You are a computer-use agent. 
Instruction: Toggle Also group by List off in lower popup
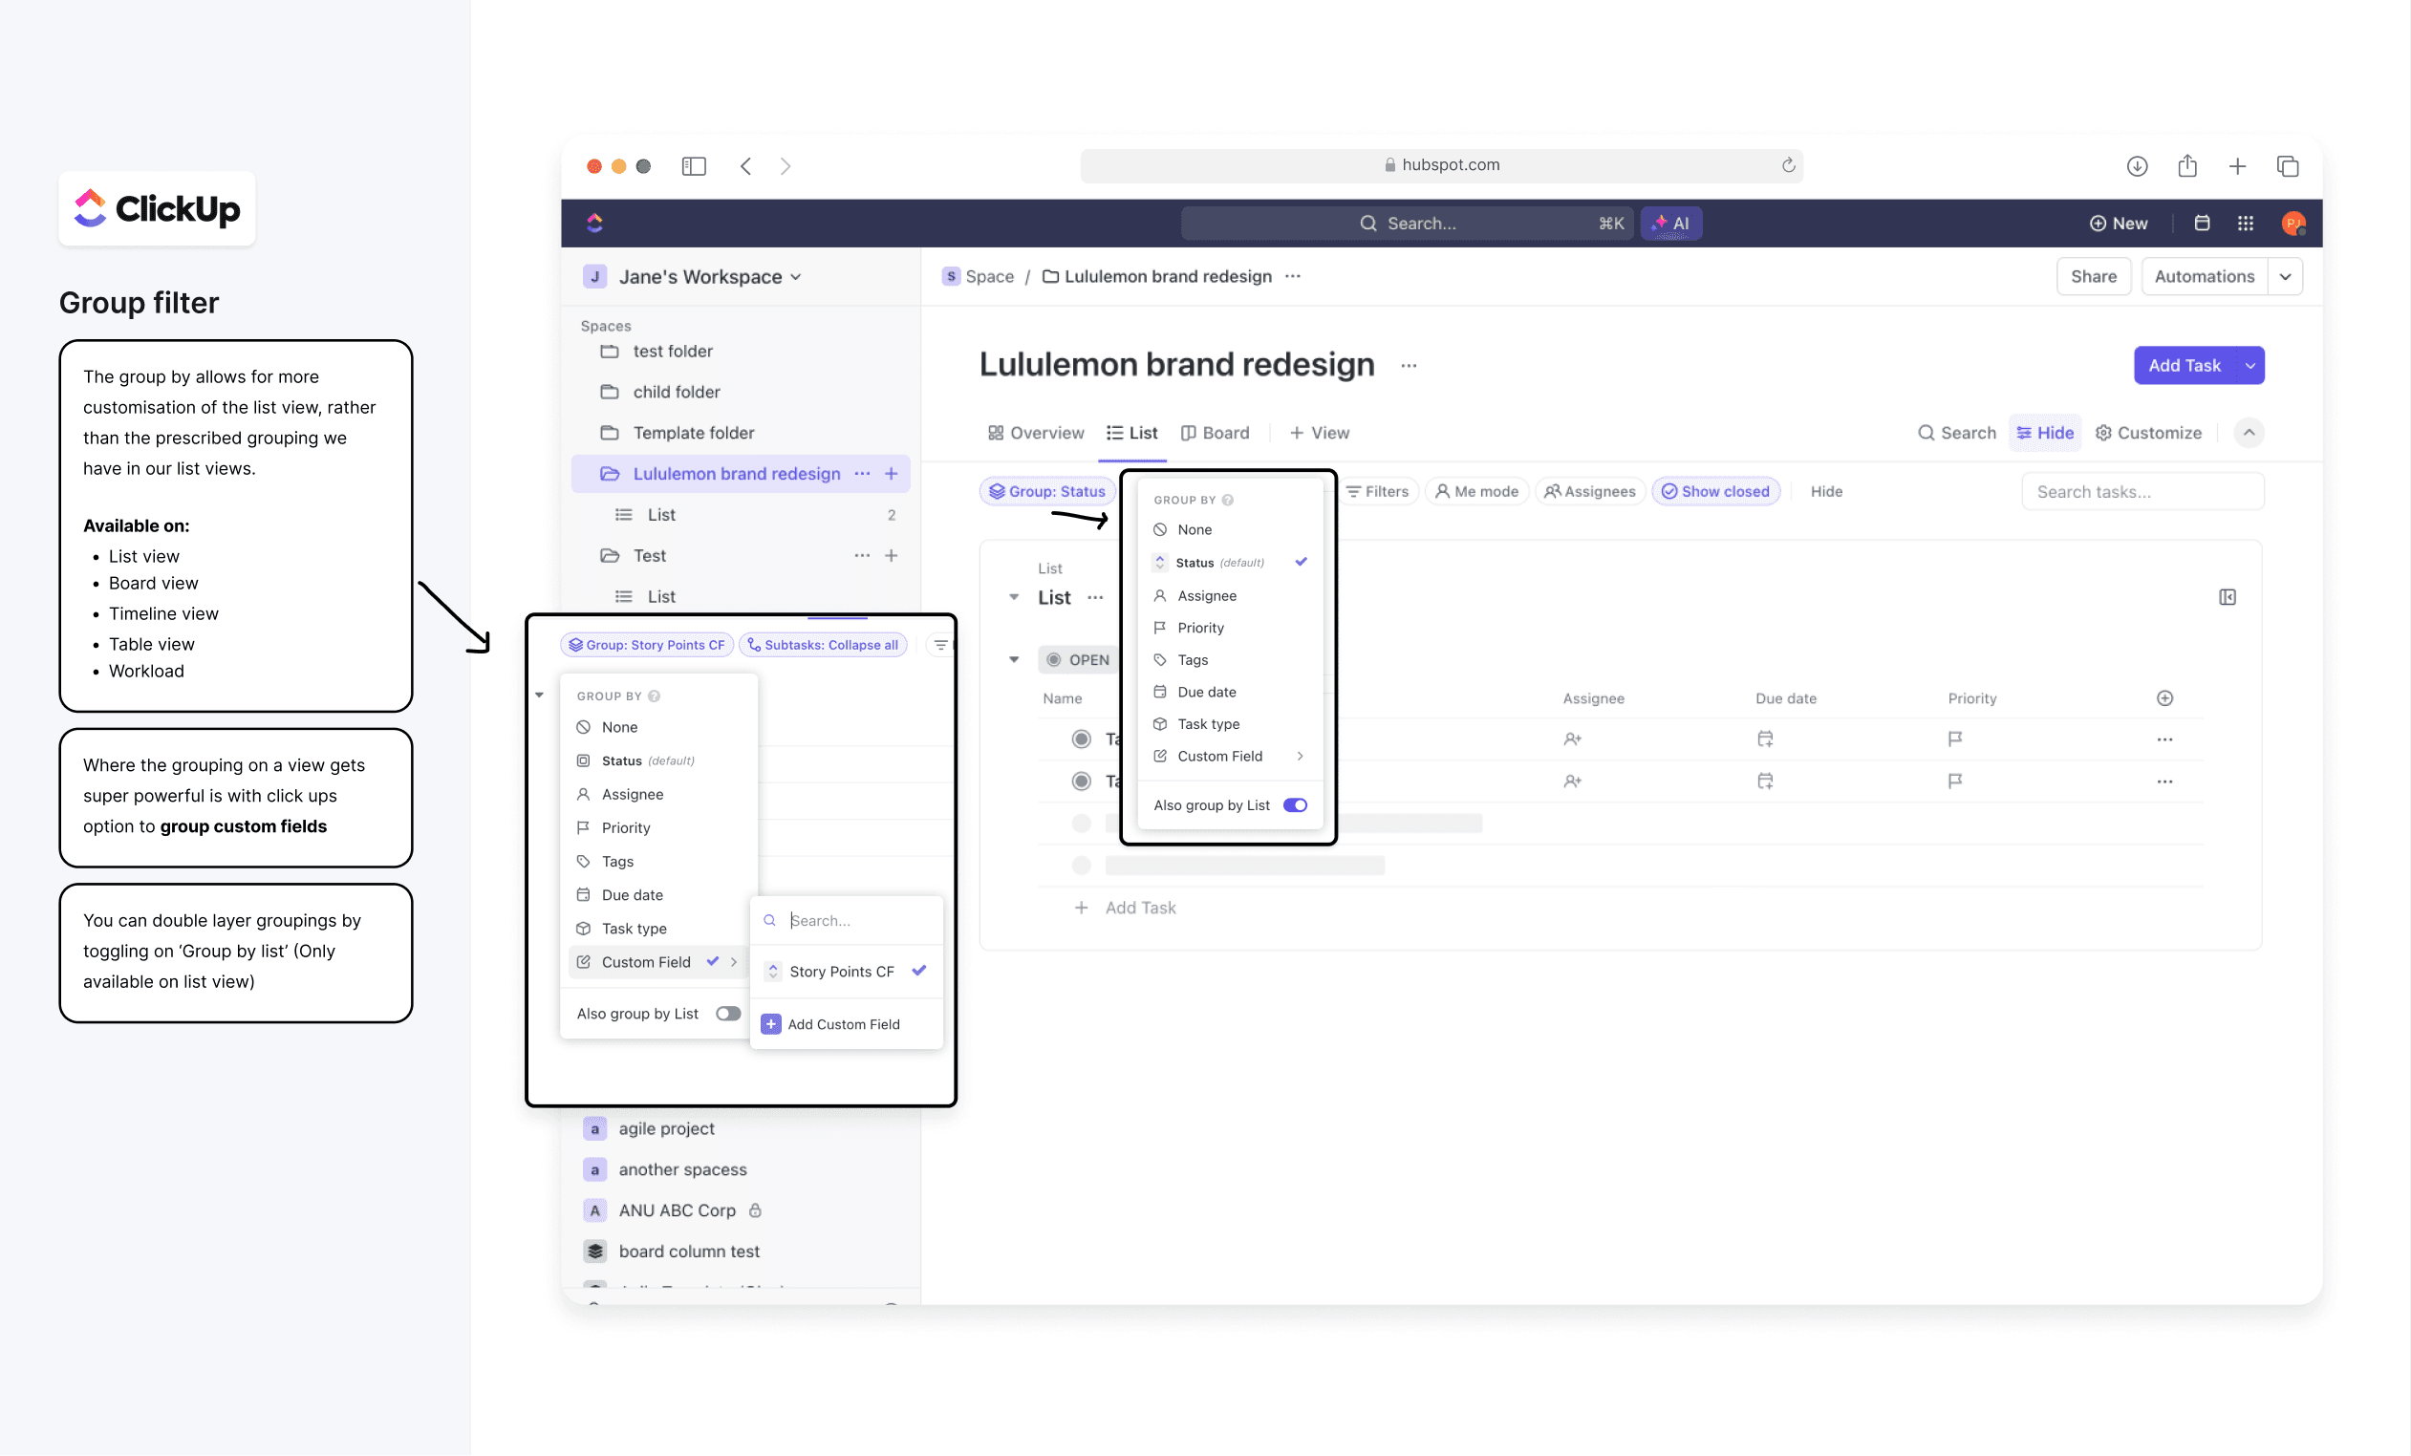click(x=728, y=1014)
